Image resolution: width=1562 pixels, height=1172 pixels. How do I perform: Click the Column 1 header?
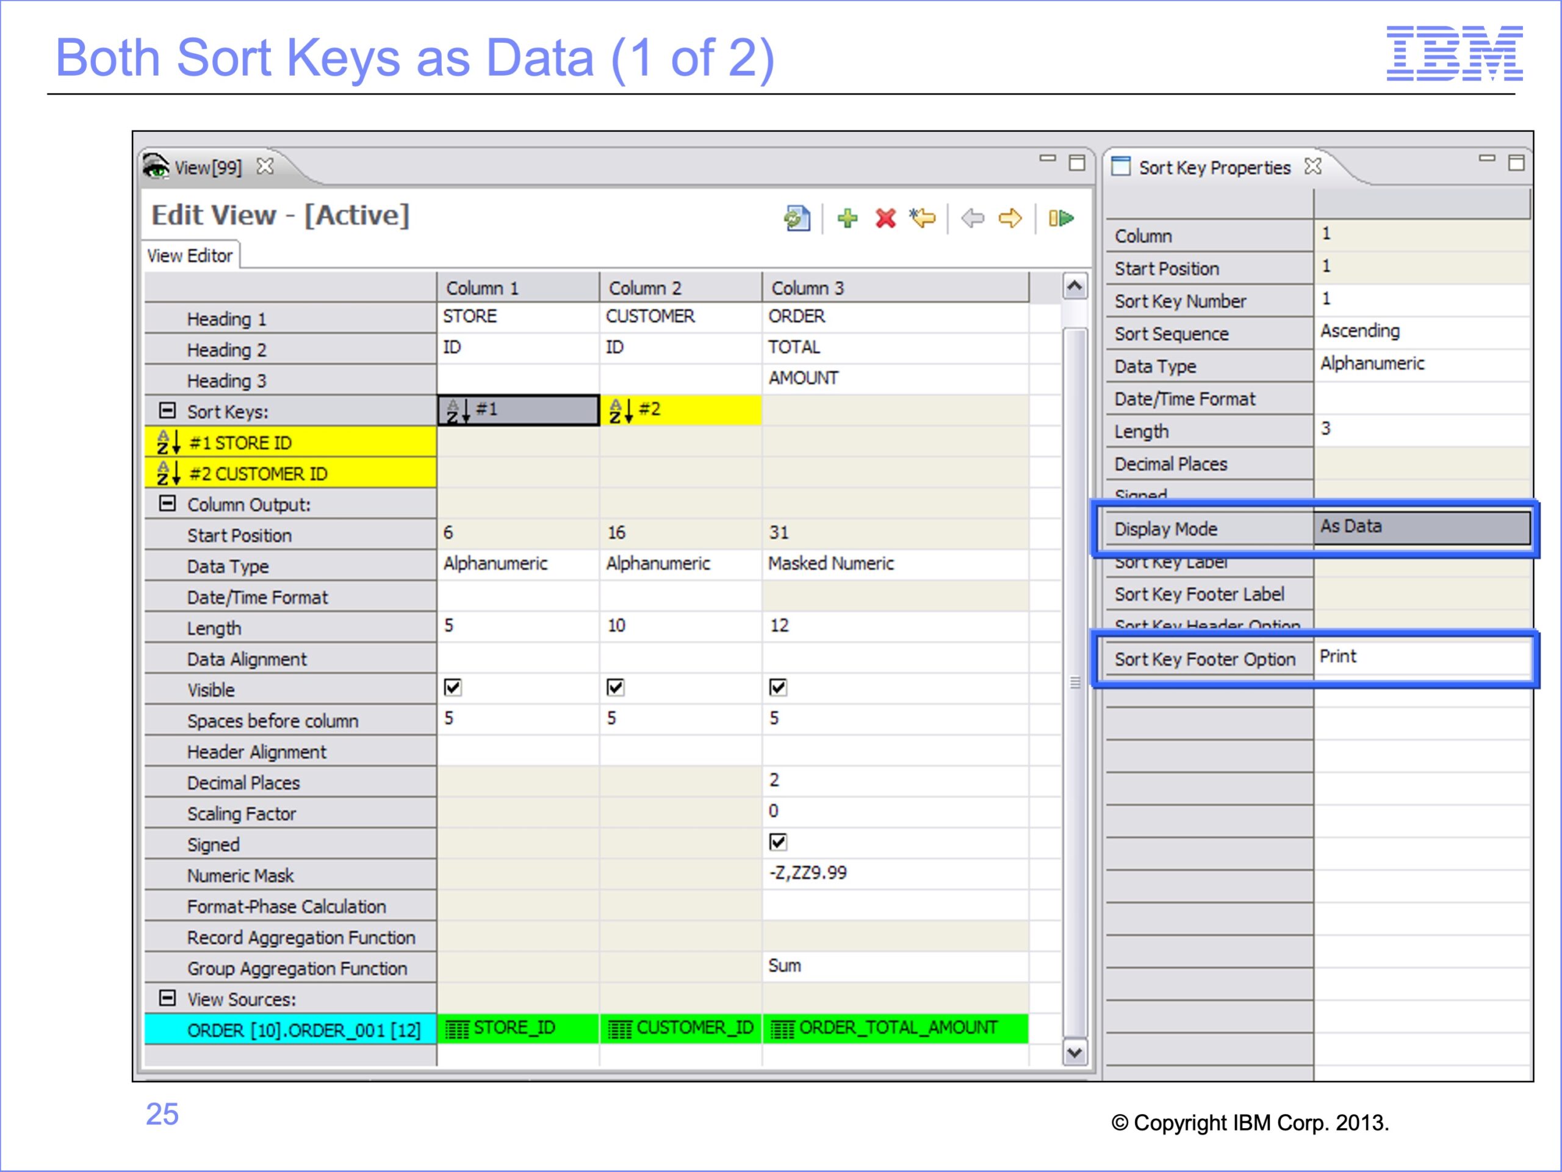[518, 288]
